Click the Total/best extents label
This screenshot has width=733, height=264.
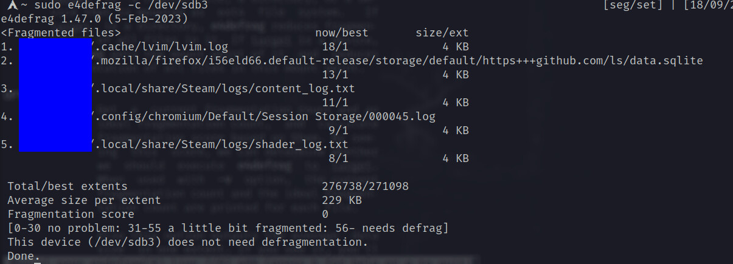point(68,186)
